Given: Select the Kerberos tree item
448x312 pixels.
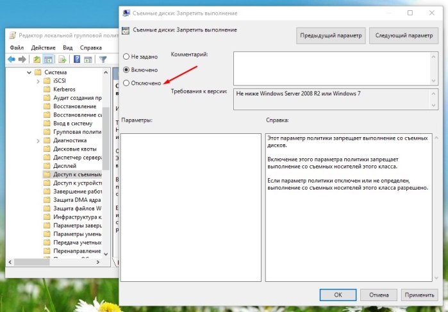Looking at the screenshot, I should point(64,89).
